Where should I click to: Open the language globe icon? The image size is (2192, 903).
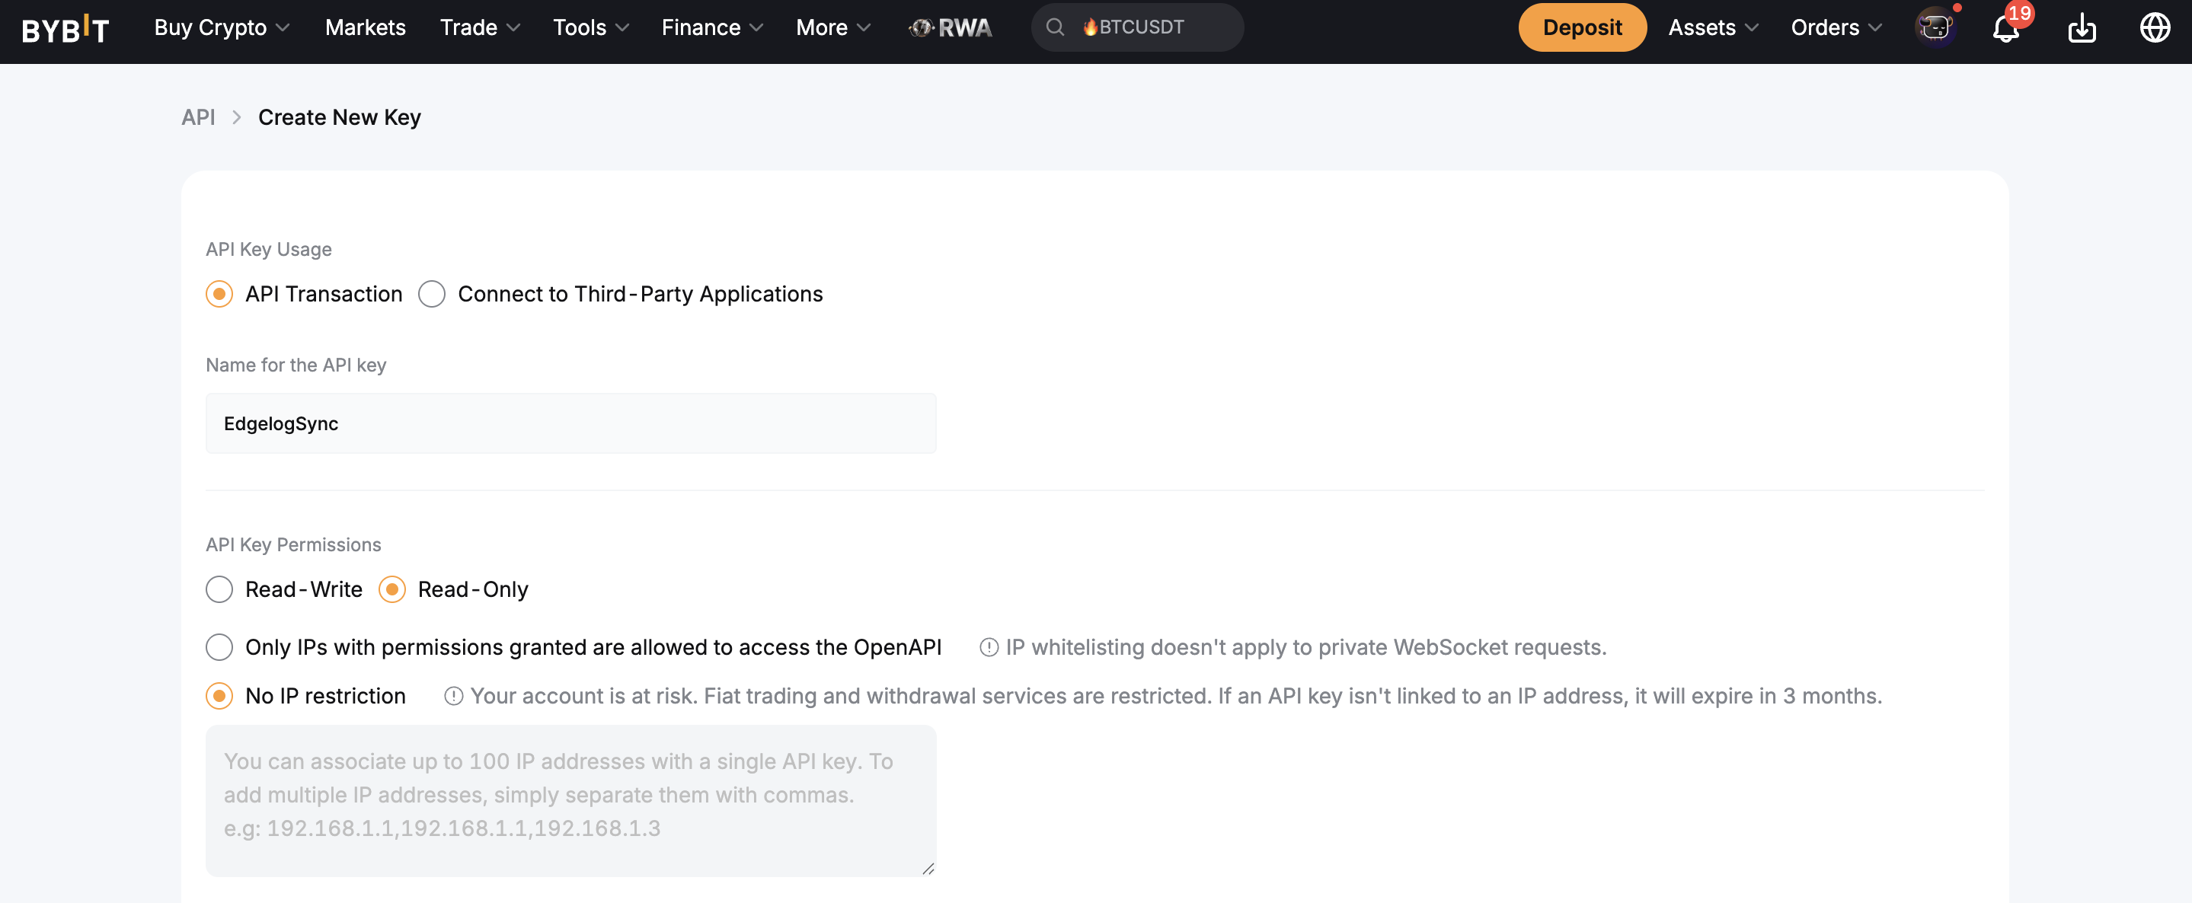(2155, 28)
